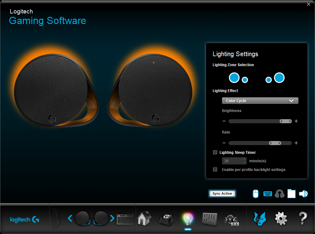
Task: Choose the dimmed headset device thumbnail
Action: tap(54, 218)
